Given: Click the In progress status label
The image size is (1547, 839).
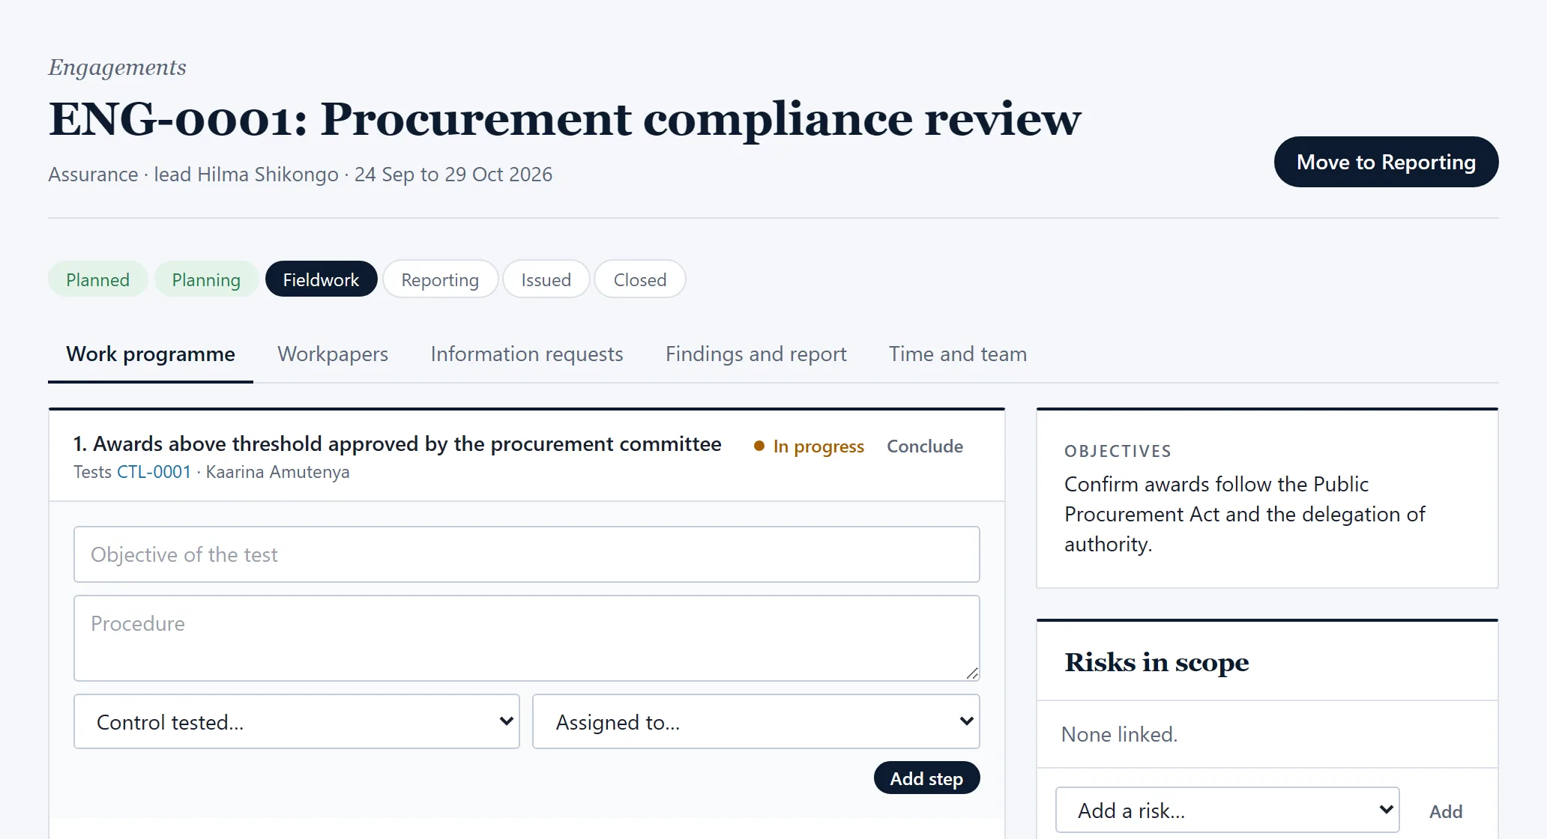Looking at the screenshot, I should (809, 446).
